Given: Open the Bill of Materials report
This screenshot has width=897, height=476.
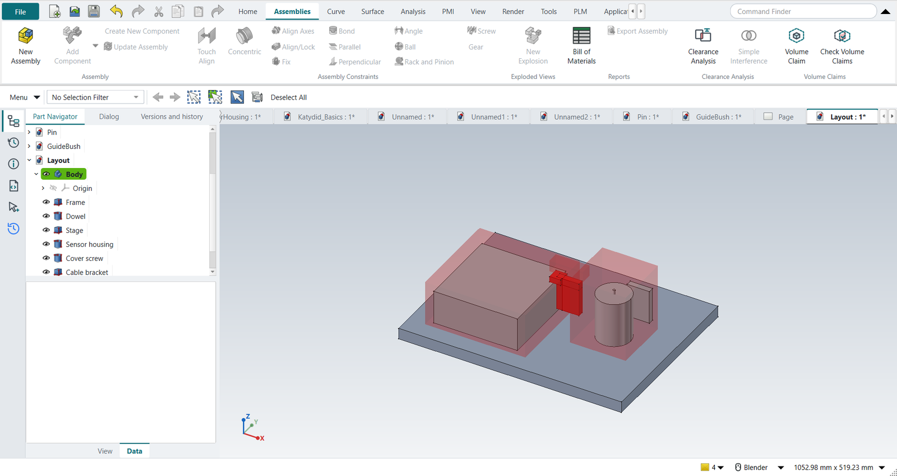Looking at the screenshot, I should click(581, 46).
